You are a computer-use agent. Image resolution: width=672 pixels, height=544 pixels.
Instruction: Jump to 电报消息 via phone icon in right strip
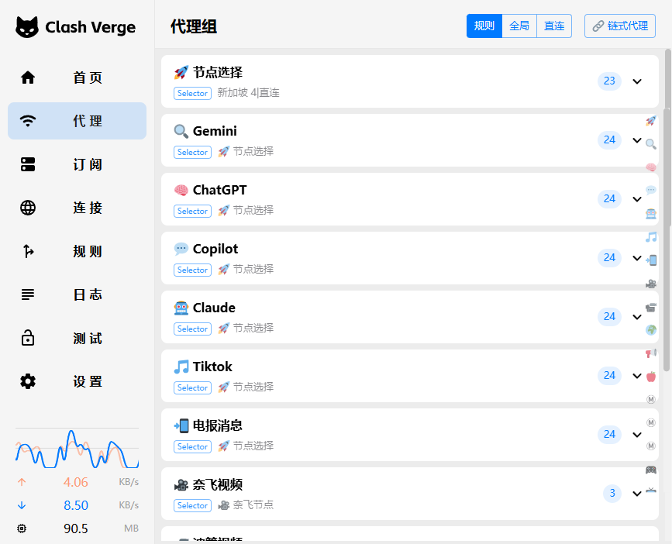tap(651, 260)
